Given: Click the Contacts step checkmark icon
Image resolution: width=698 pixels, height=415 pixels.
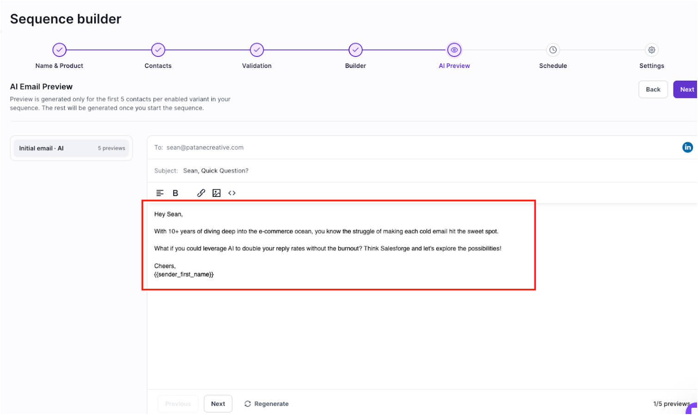Looking at the screenshot, I should tap(158, 49).
